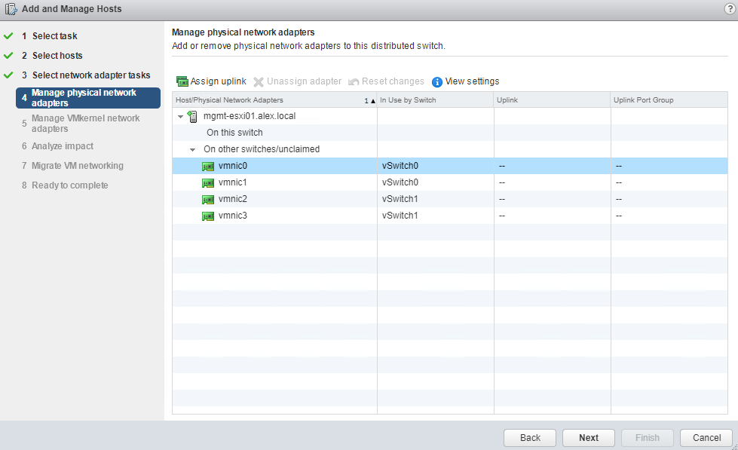This screenshot has height=450, width=738.
Task: Collapse the On other switches/unclaimed group
Action: pos(193,150)
